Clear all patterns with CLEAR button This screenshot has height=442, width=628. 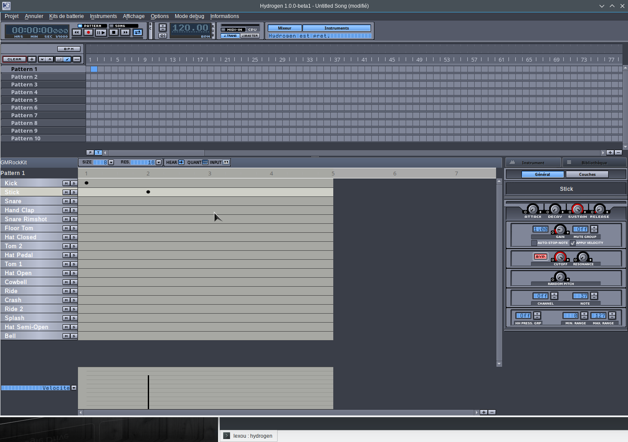coord(14,59)
